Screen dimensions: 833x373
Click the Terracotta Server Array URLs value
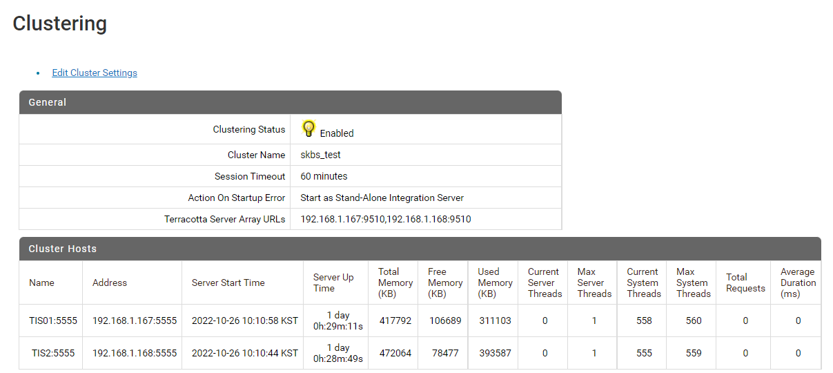pyautogui.click(x=385, y=219)
